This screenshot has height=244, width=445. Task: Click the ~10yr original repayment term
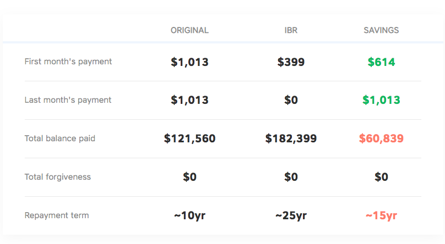189,216
